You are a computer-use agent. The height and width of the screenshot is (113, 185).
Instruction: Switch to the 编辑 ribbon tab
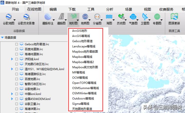click(x=53, y=9)
